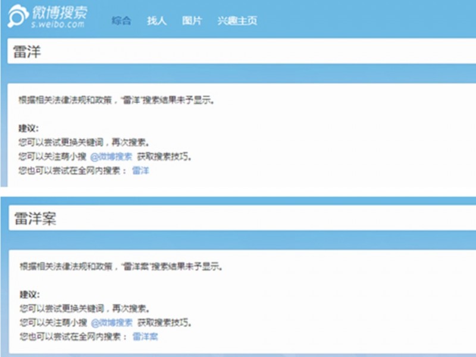This screenshot has height=357, width=476.
Task: Open the 图片 tab
Action: [191, 20]
